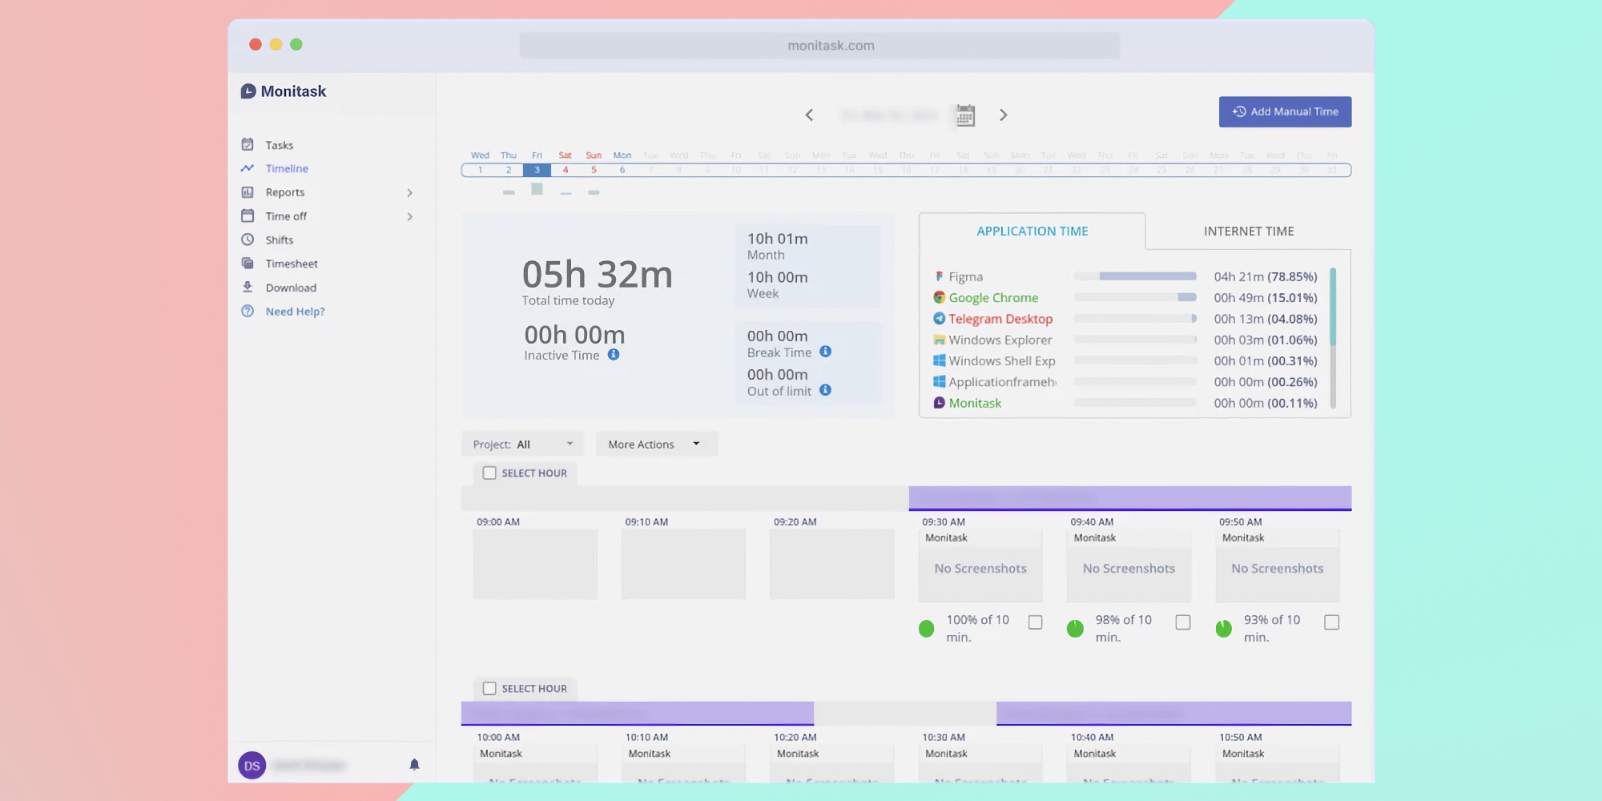Click the browser address bar monitask.com
Viewport: 1602px width, 801px height.
point(819,46)
